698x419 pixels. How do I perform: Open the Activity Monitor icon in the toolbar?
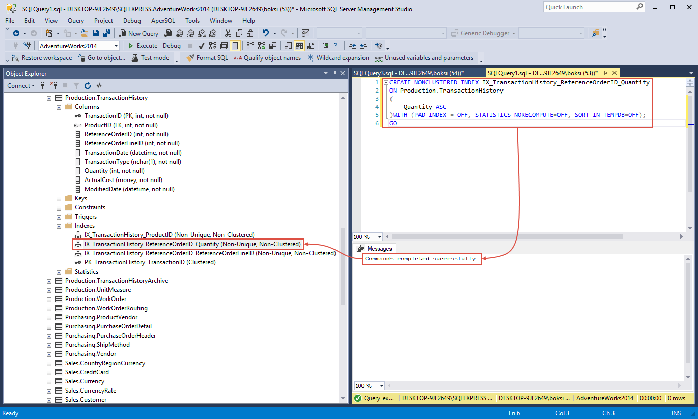click(305, 33)
